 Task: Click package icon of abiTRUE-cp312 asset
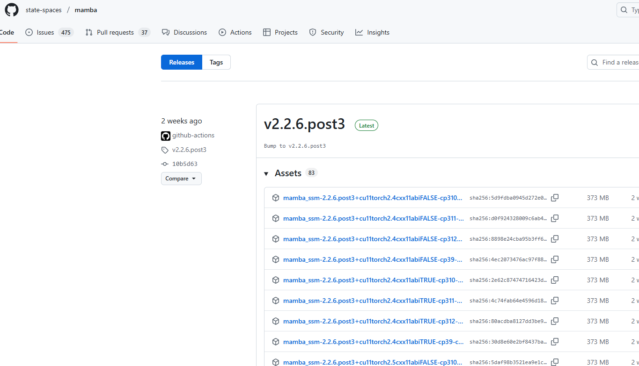[276, 321]
